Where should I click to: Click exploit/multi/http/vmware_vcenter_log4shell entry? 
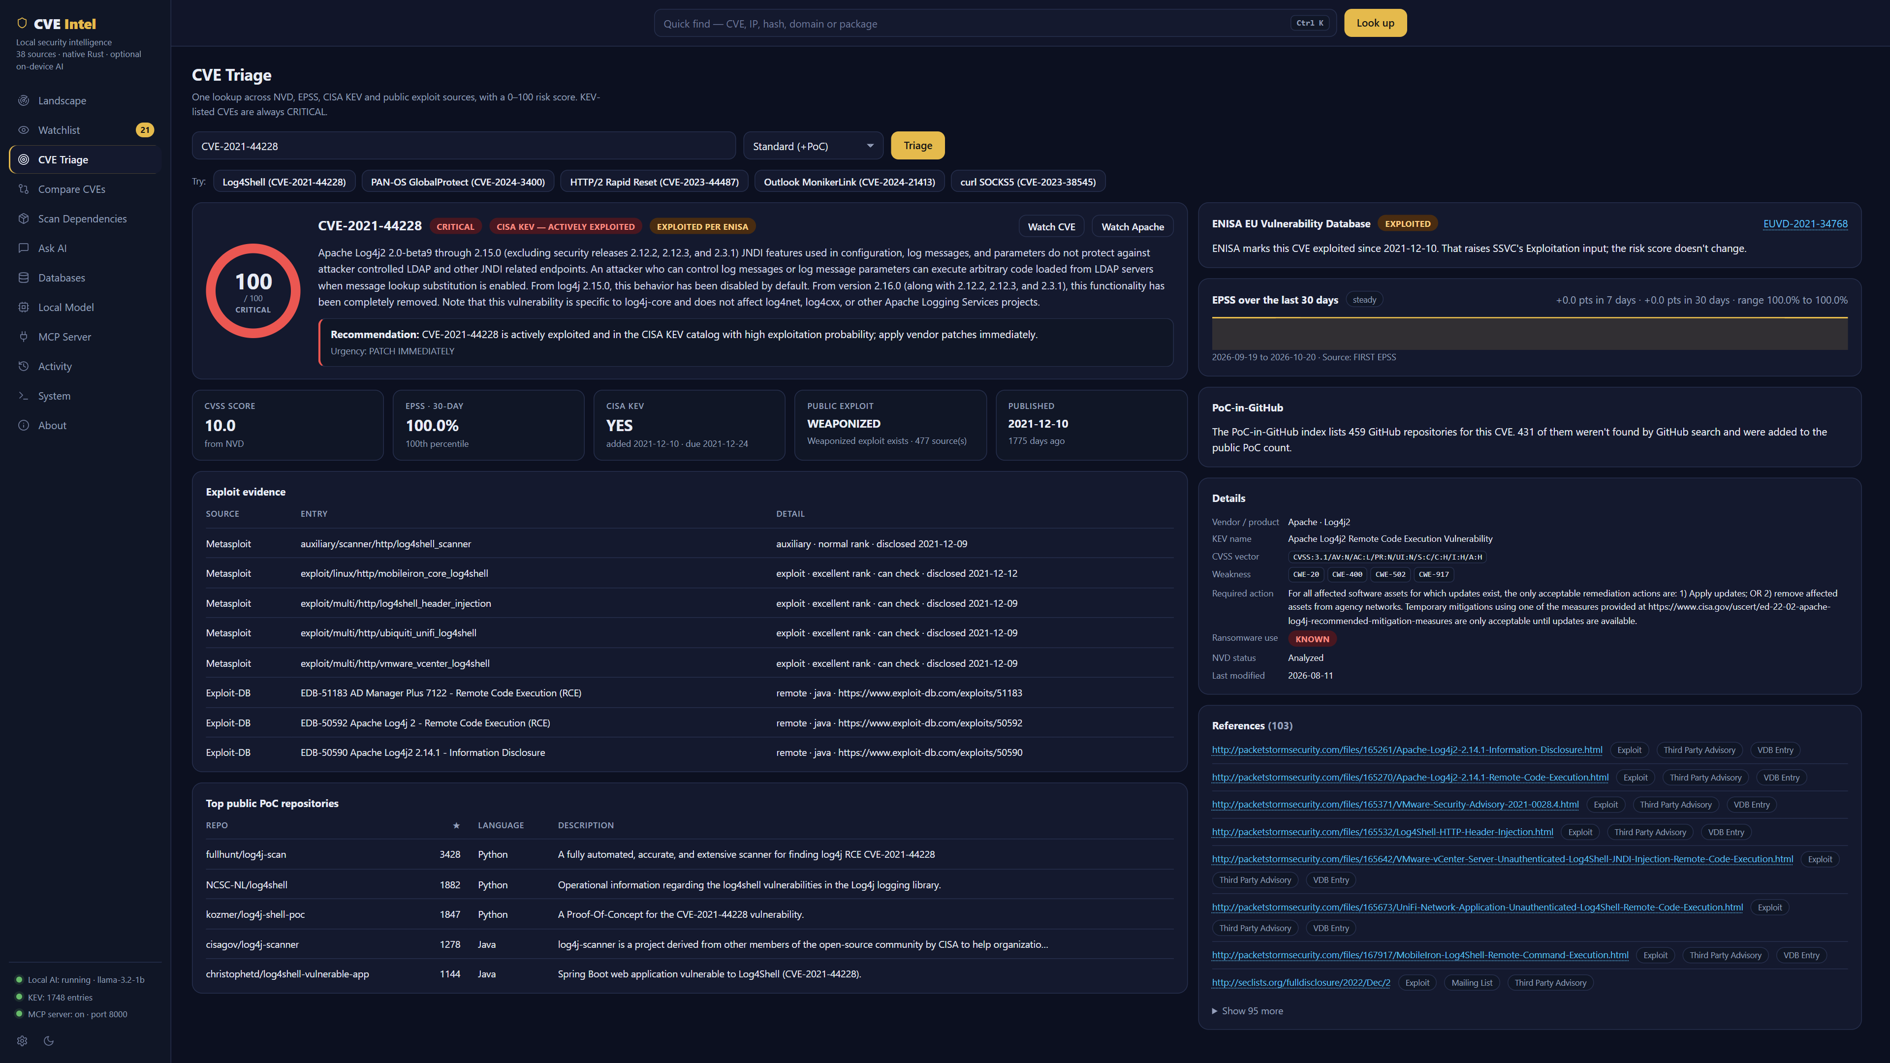(x=395, y=663)
